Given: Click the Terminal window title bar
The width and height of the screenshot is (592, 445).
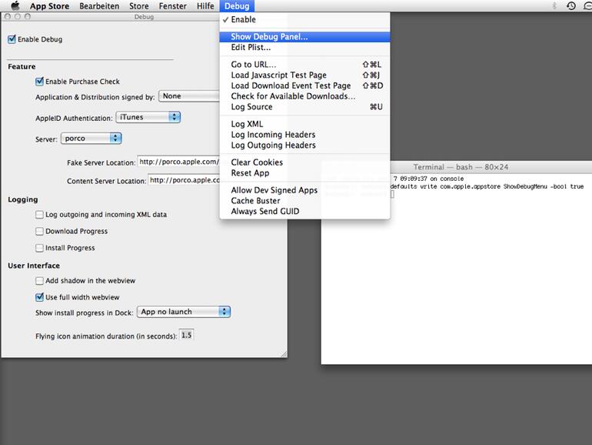Looking at the screenshot, I should 461,167.
